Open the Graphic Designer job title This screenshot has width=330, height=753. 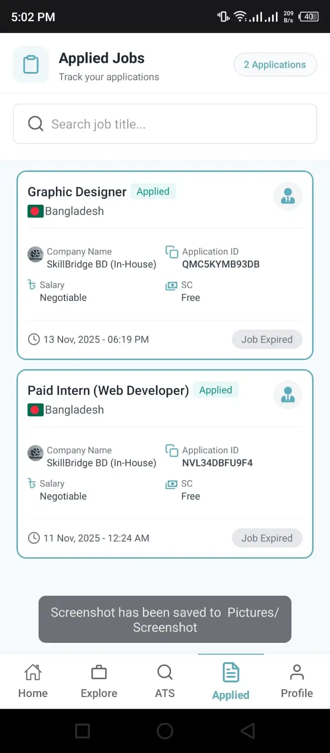(x=77, y=192)
